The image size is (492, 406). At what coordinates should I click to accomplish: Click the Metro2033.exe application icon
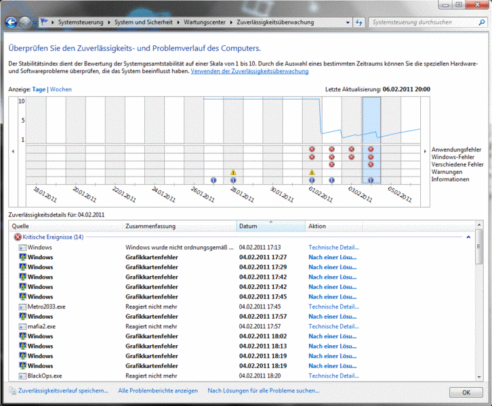22,307
